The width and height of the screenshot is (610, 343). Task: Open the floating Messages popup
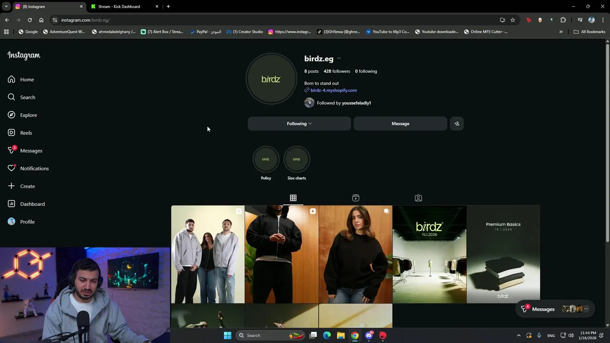click(555, 309)
